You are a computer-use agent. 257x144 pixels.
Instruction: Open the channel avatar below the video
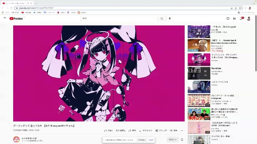click(16, 140)
